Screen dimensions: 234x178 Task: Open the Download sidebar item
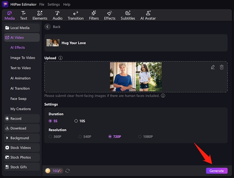pyautogui.click(x=22, y=128)
